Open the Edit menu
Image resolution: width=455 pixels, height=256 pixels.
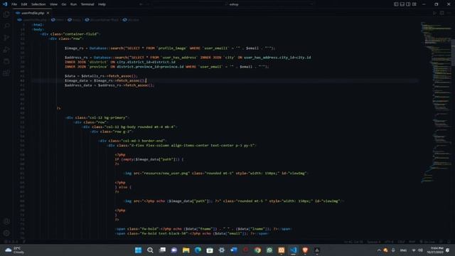point(24,4)
